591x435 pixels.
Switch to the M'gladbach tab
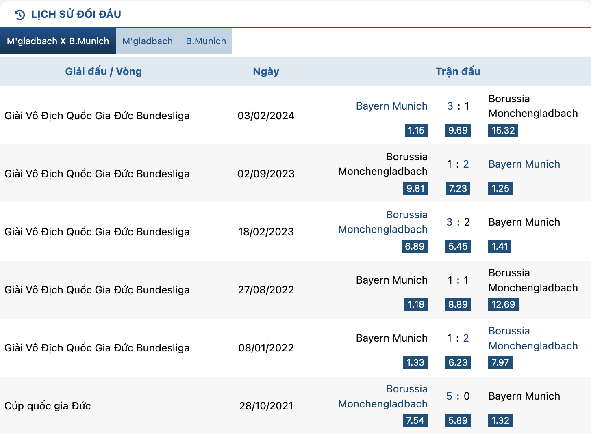(148, 41)
